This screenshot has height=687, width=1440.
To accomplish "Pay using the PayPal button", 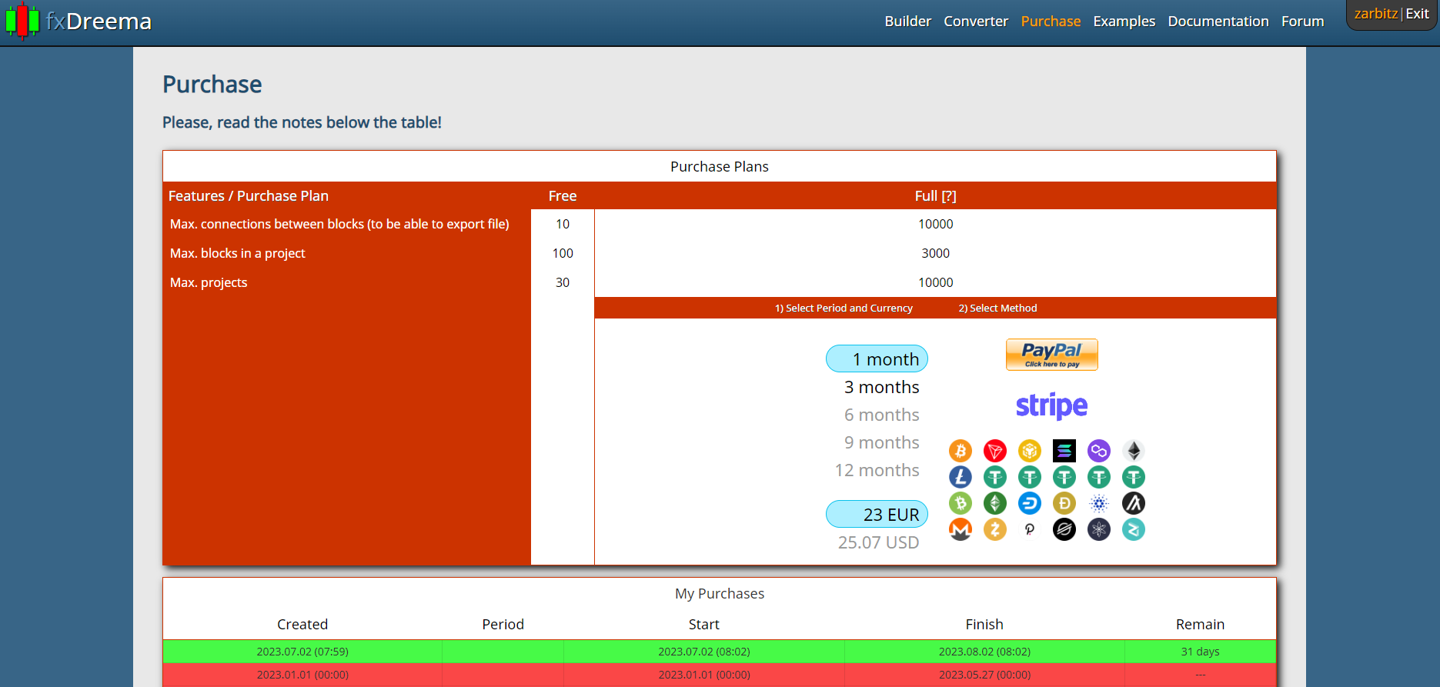I will click(1052, 355).
